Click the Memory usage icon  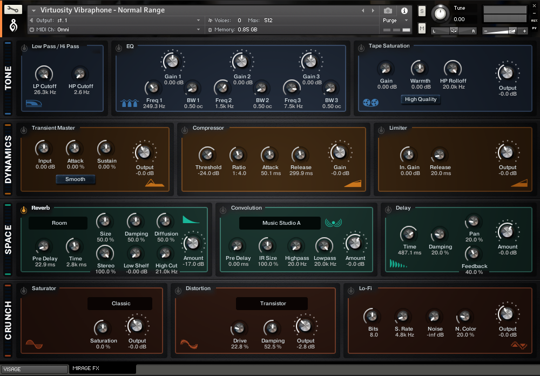point(210,30)
